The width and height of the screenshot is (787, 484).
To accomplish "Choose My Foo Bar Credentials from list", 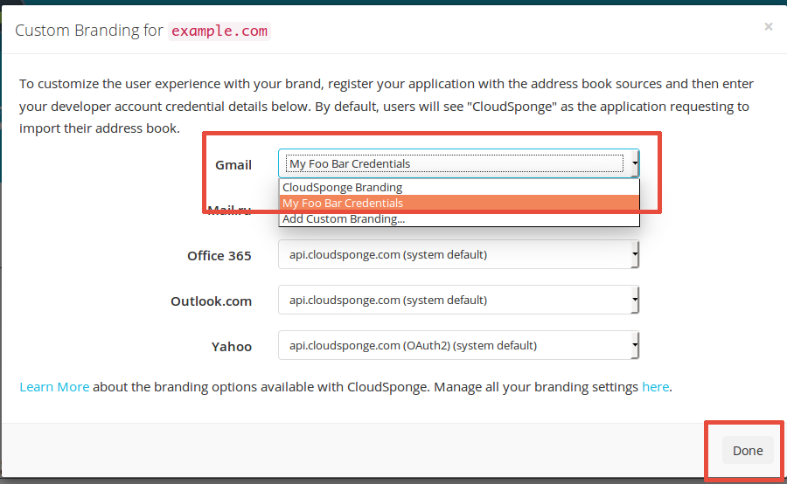I will click(459, 204).
